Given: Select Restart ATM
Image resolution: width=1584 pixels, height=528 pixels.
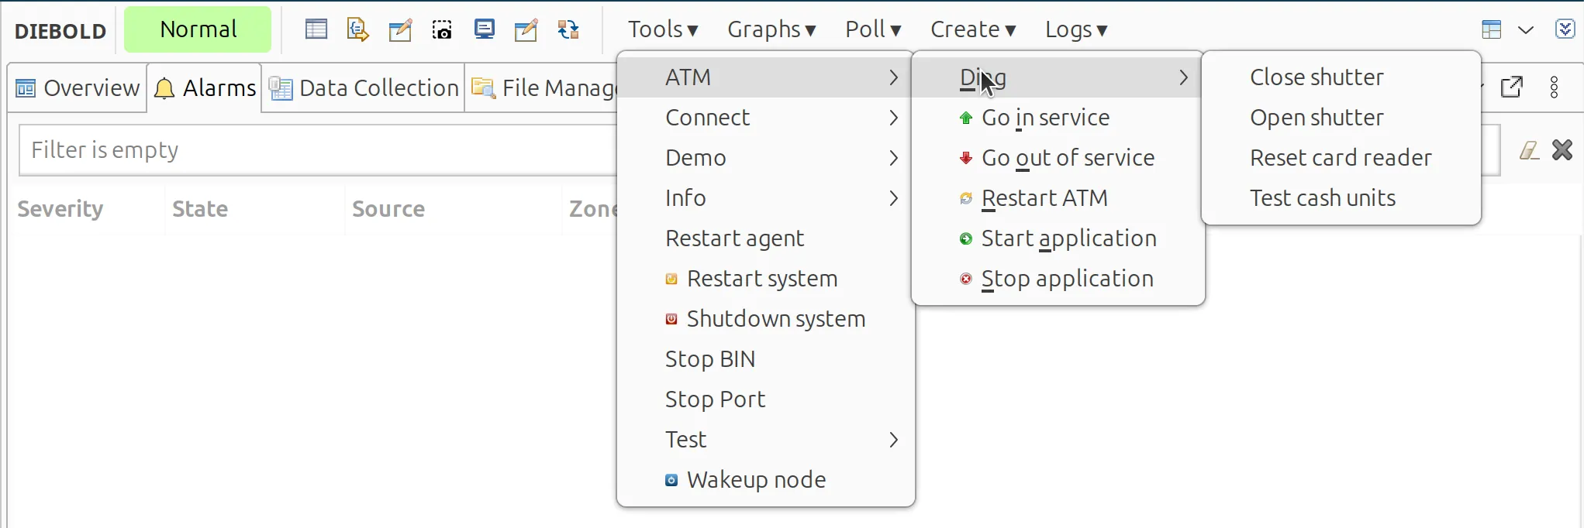Looking at the screenshot, I should point(1058,198).
